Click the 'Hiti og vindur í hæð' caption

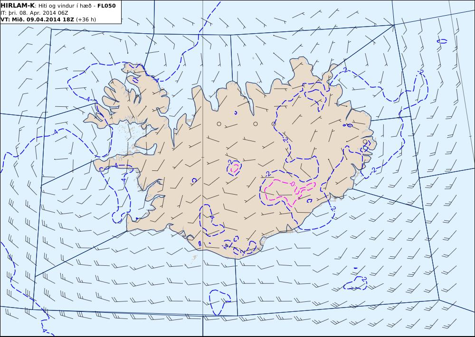65,6
